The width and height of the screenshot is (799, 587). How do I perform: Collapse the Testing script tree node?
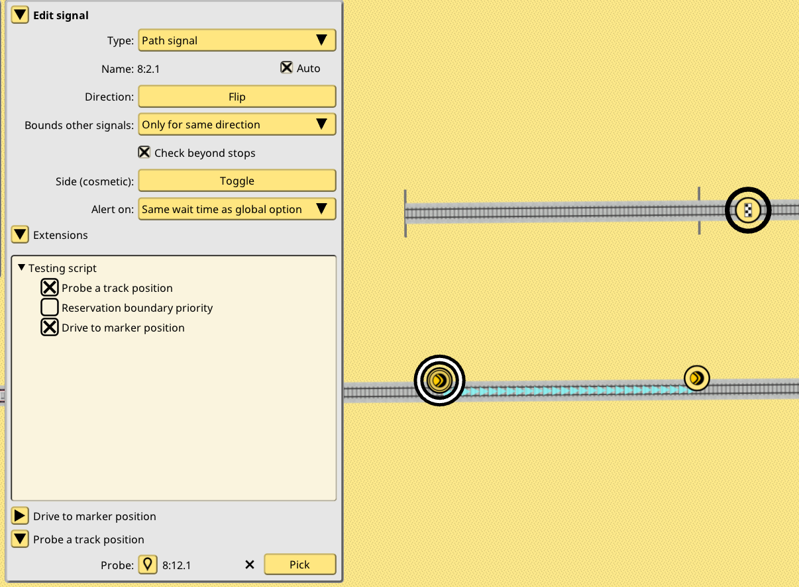tap(22, 268)
